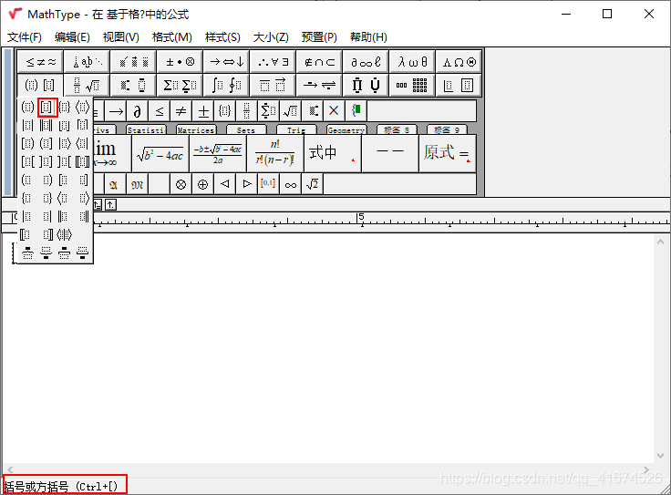Screen dimensions: 671x495
Task: Insert the curly braces fence template
Action: click(65, 107)
